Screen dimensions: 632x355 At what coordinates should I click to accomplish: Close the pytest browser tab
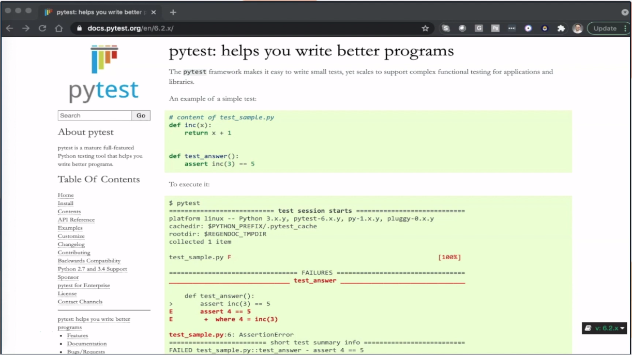pos(154,12)
